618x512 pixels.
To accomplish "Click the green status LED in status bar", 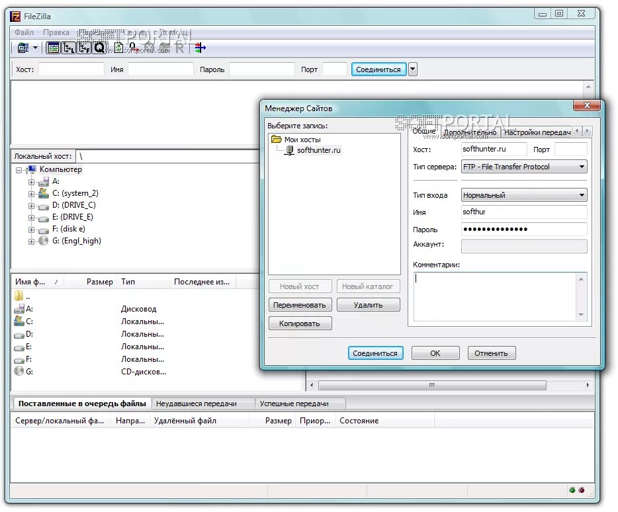I will coord(572,490).
